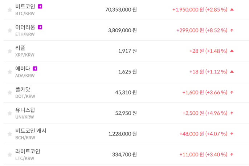The image size is (249, 166).
Task: Star the 유니스왑 UNI/KRW row
Action: [10, 113]
